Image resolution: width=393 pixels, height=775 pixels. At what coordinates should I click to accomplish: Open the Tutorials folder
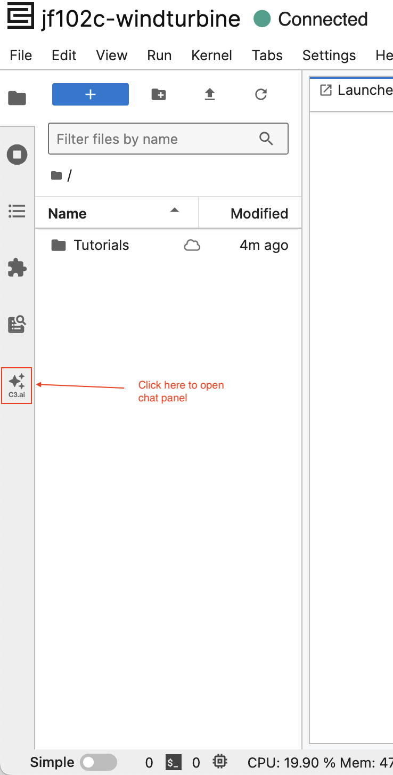101,245
